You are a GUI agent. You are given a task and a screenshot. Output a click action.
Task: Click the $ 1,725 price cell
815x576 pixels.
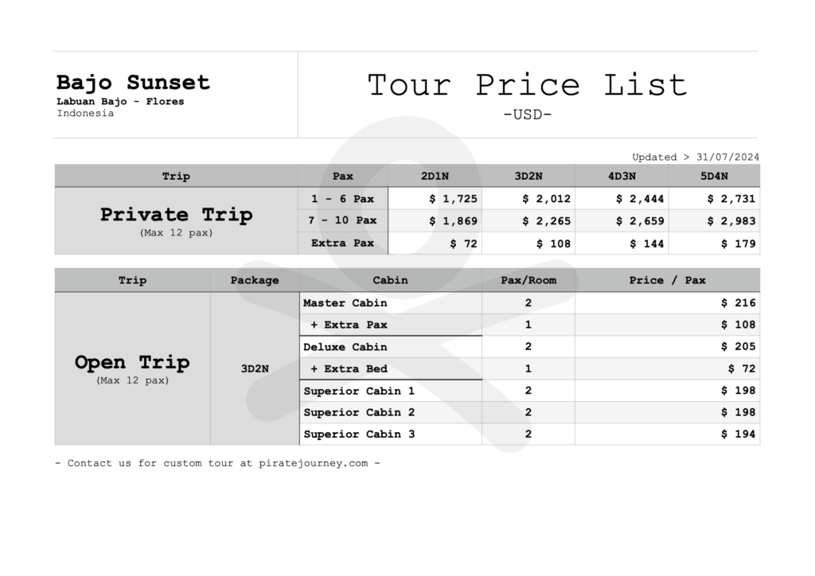435,198
